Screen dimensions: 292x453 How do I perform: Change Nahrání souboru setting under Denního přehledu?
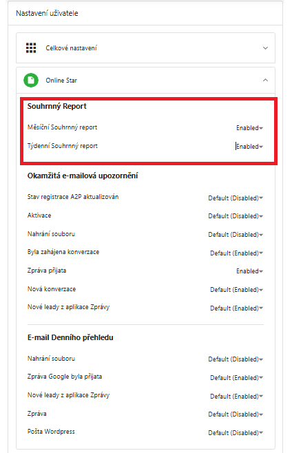coord(236,359)
